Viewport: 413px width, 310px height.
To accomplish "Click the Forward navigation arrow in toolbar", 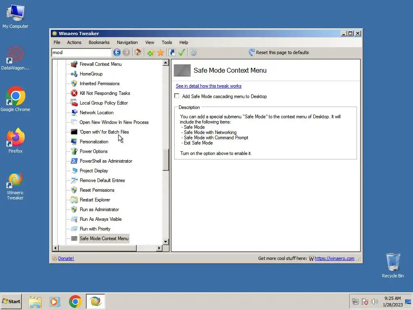I will (x=126, y=52).
